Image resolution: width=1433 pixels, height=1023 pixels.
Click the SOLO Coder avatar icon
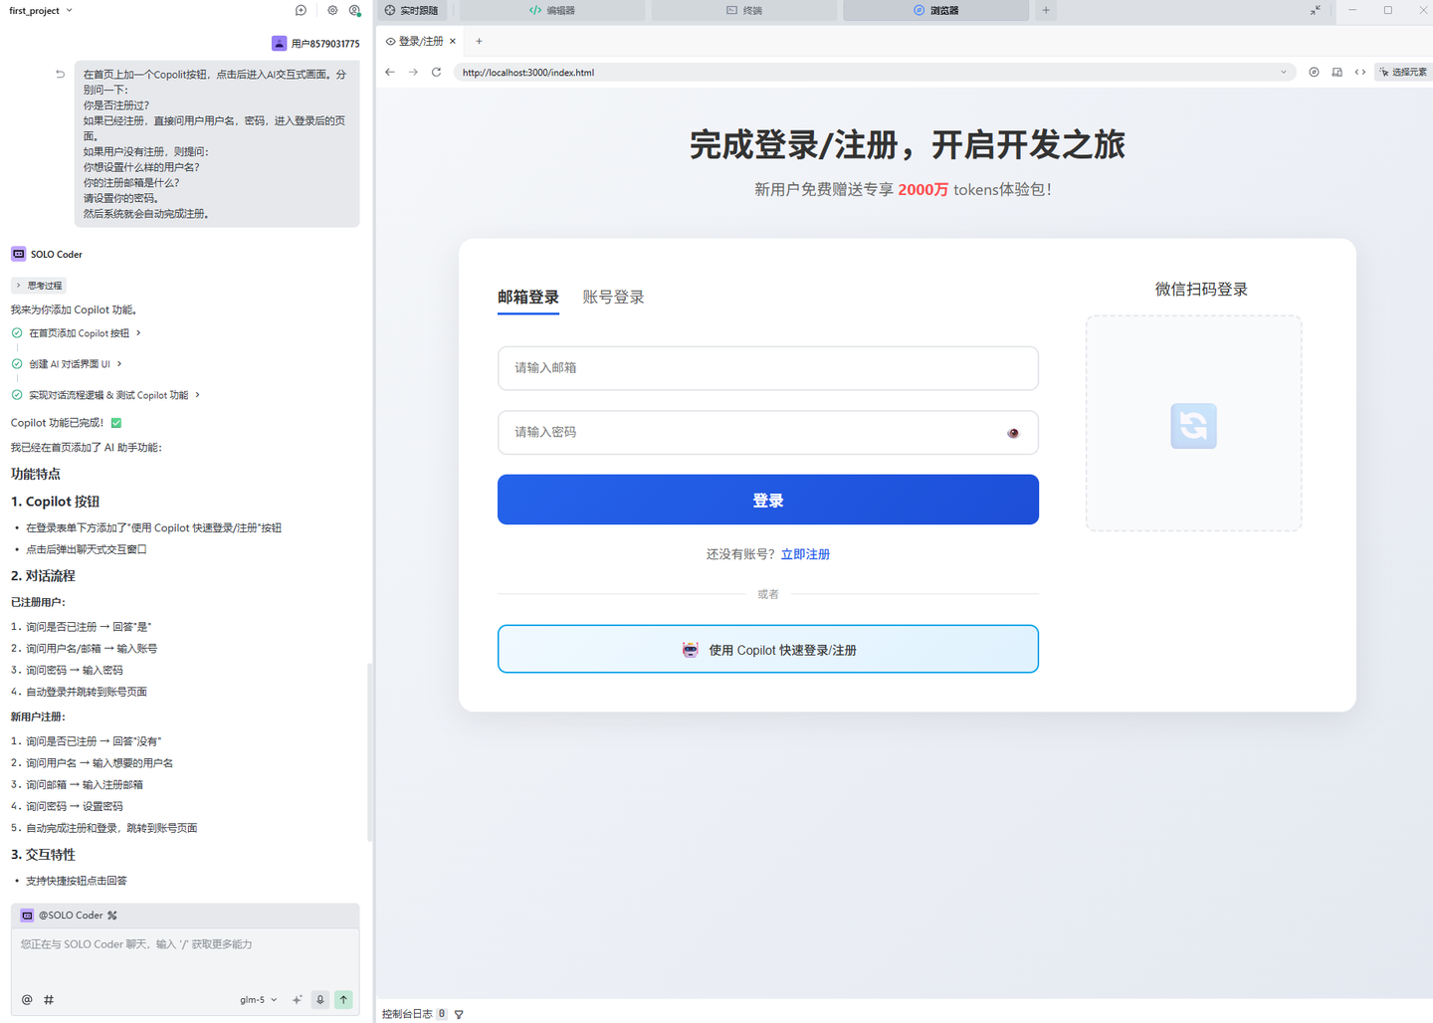18,254
